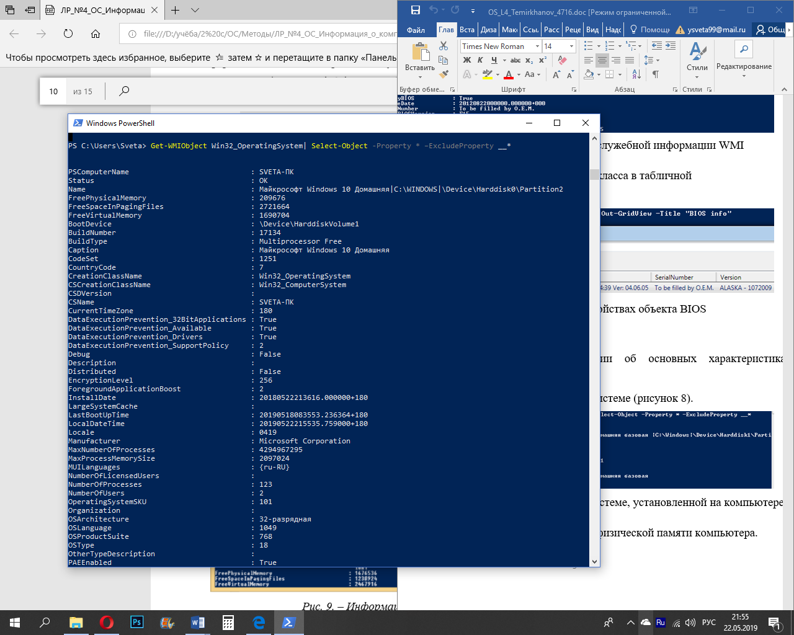Pick the yellow text highlight color
This screenshot has width=794, height=635.
coord(488,74)
